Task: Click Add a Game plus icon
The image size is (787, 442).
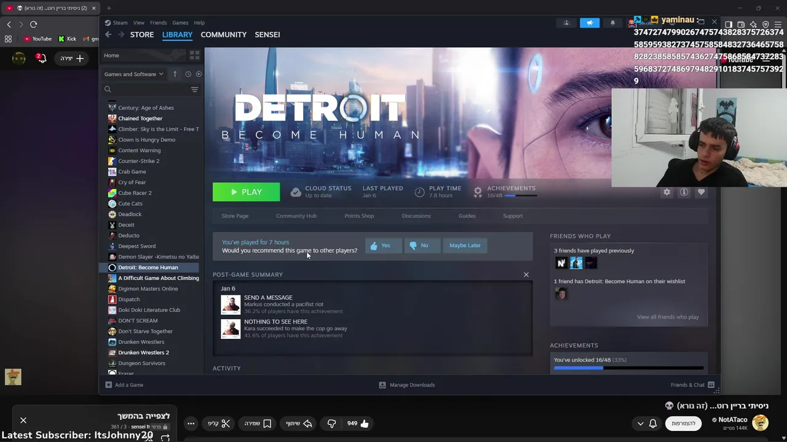Action: [109, 385]
